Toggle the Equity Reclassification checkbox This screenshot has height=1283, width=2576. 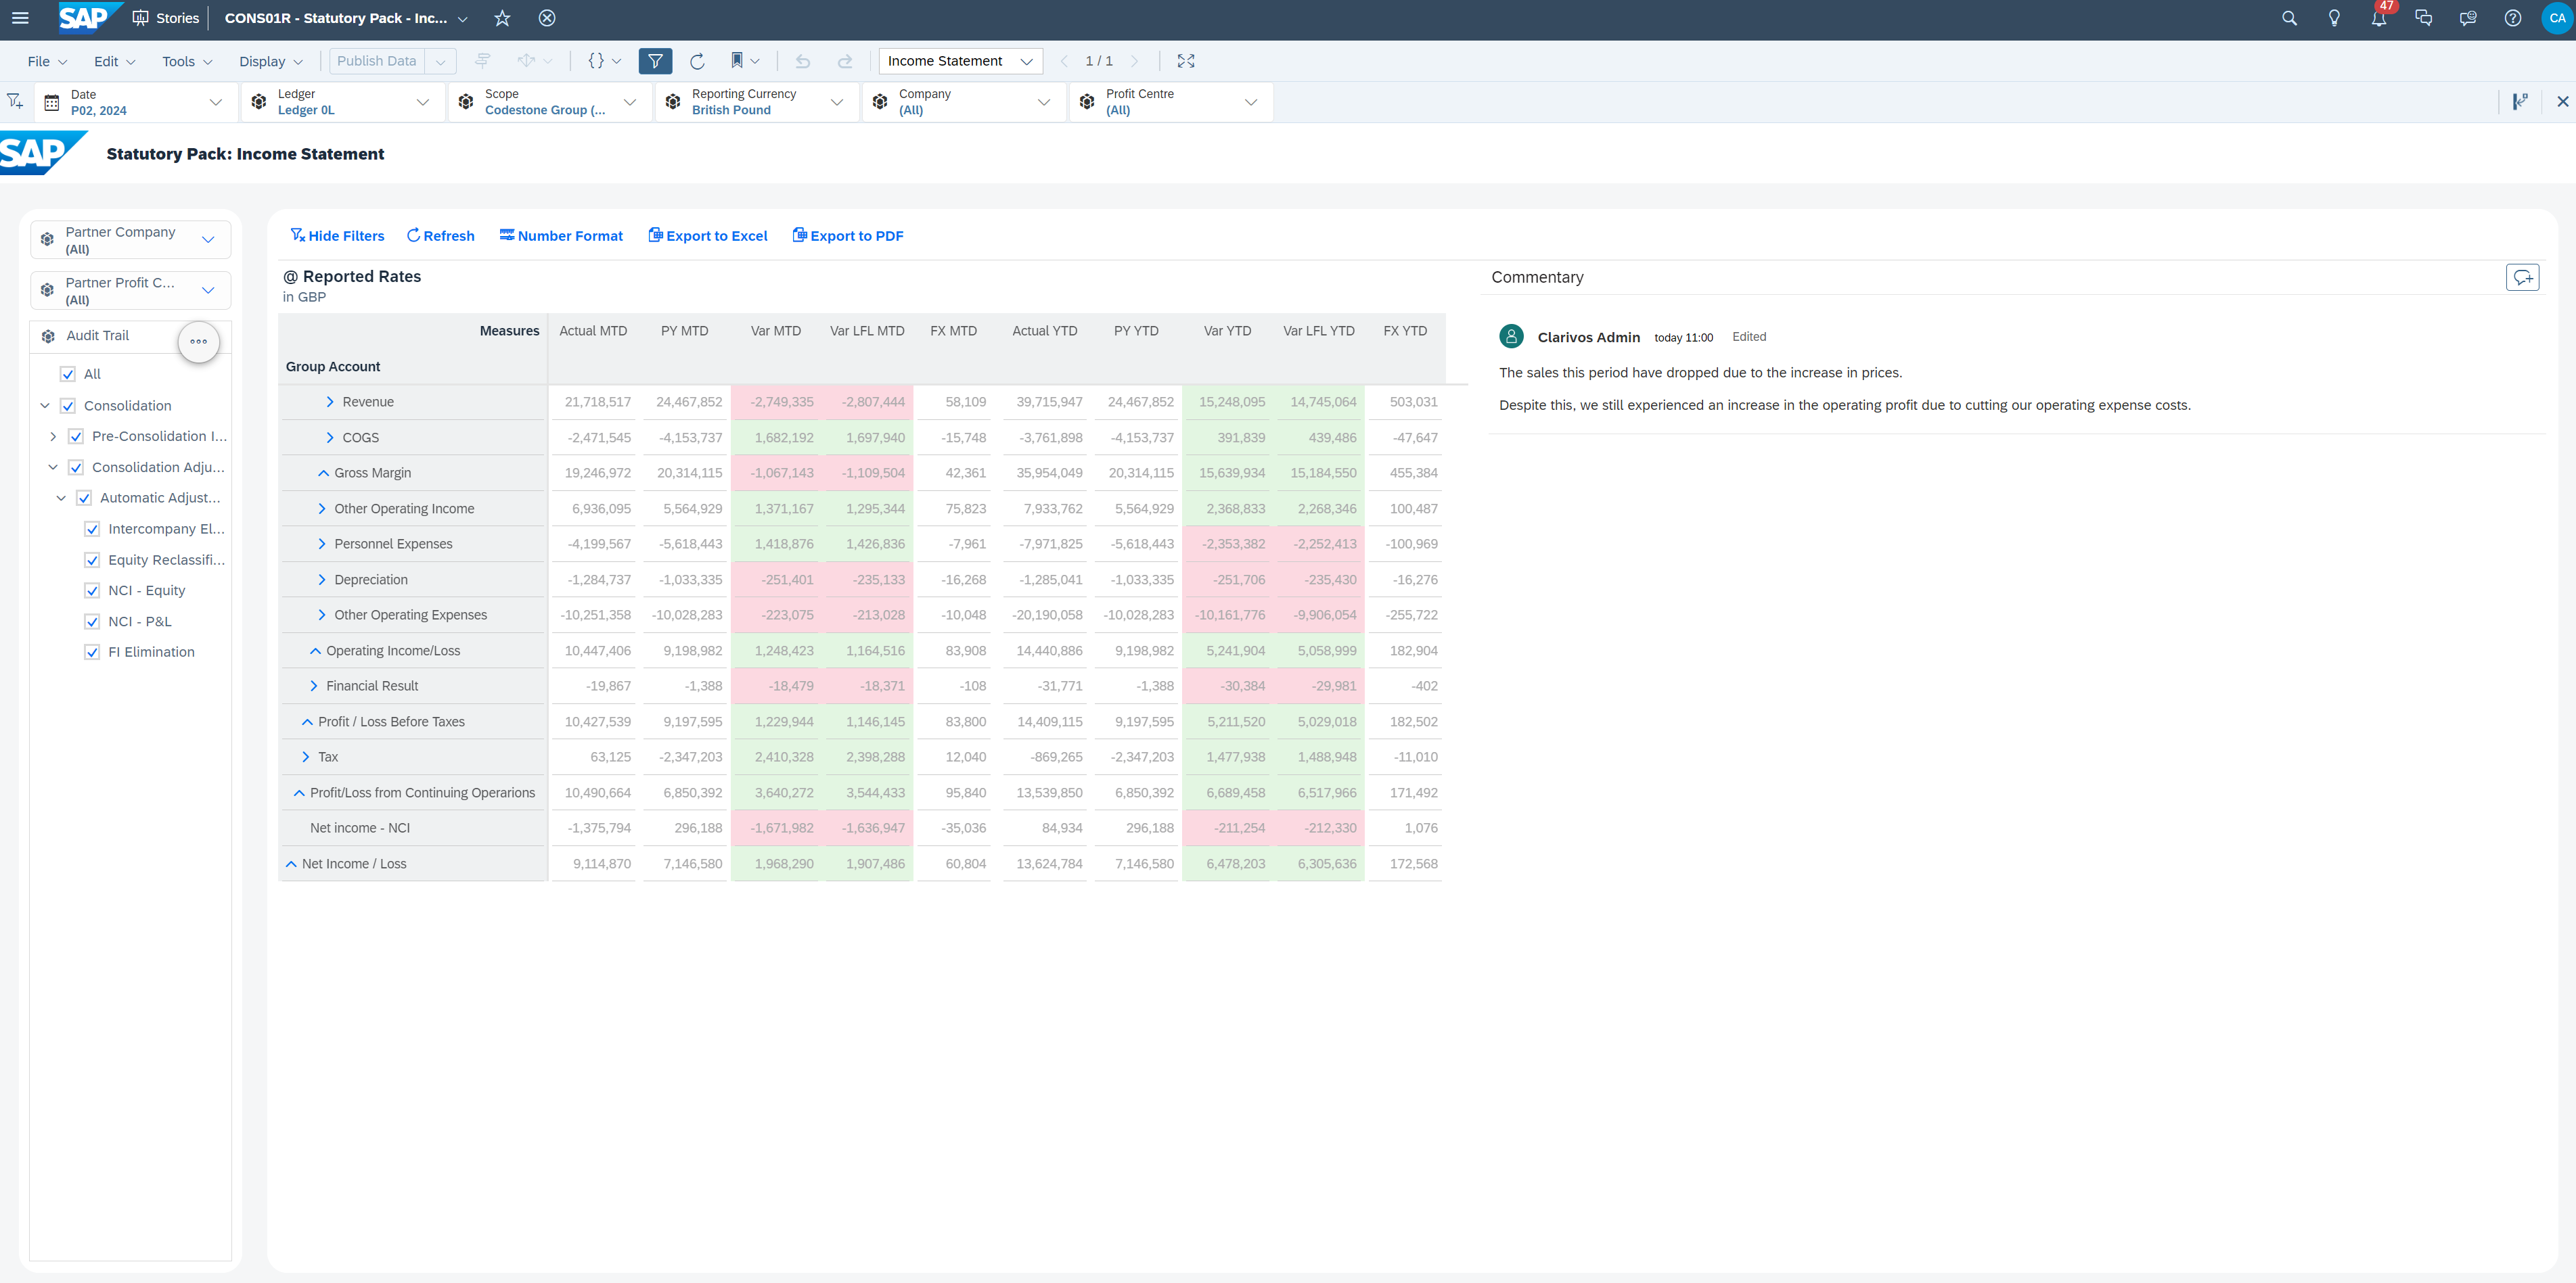(x=92, y=559)
